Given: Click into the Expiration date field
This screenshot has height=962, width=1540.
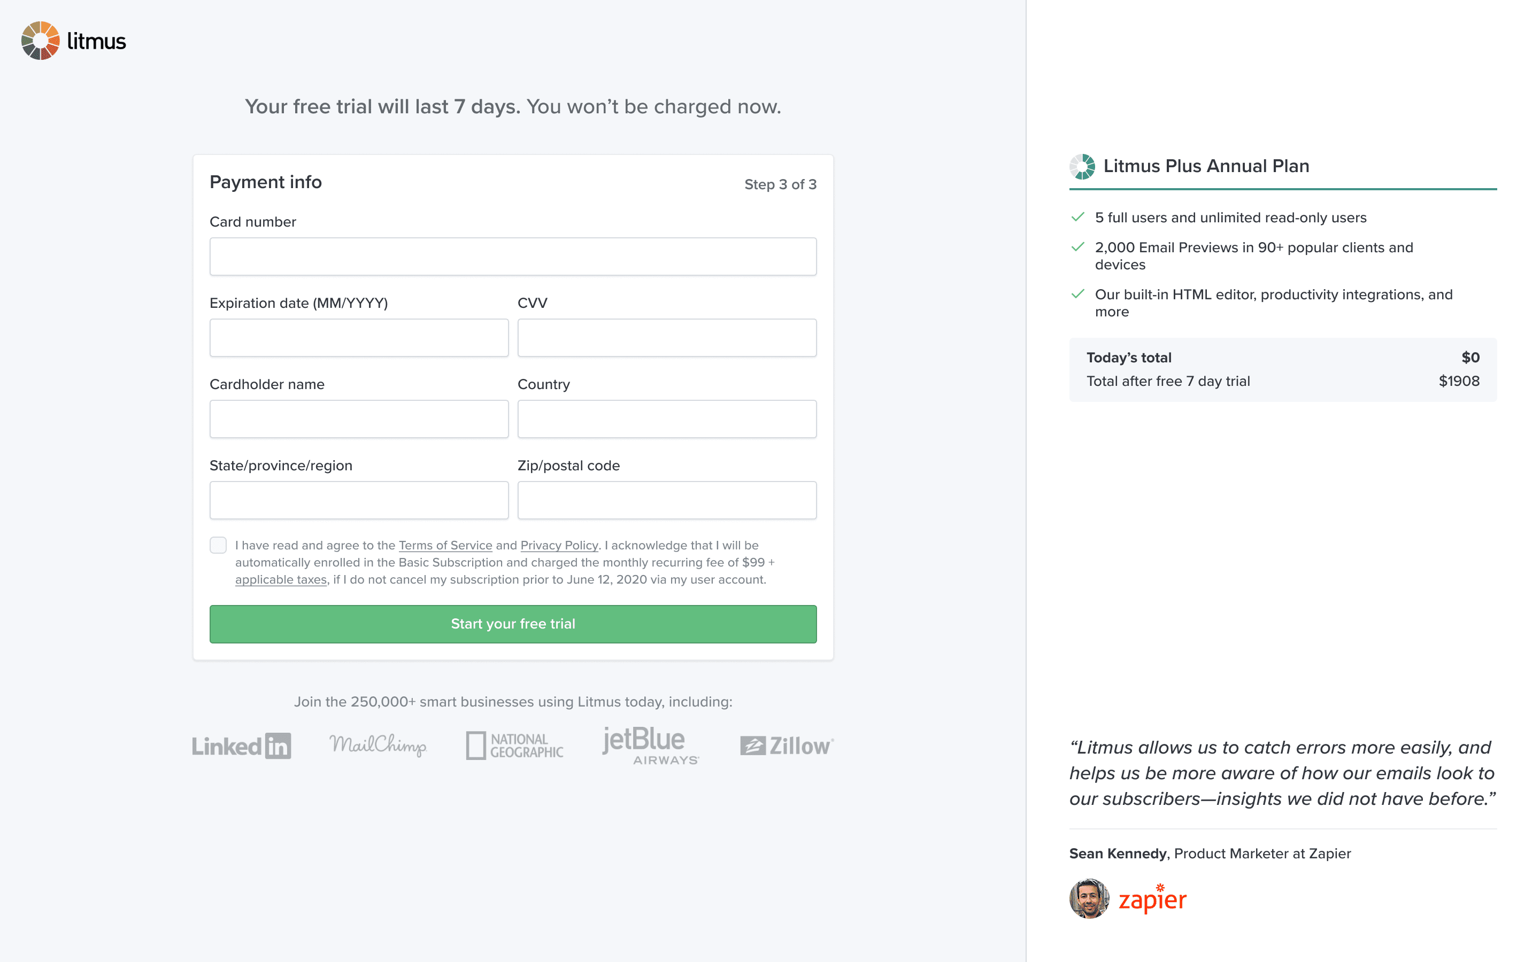Looking at the screenshot, I should pyautogui.click(x=359, y=338).
